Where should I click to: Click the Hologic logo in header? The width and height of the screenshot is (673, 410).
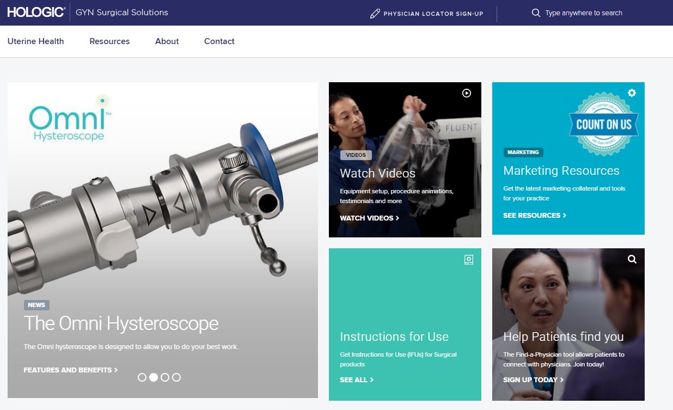36,13
